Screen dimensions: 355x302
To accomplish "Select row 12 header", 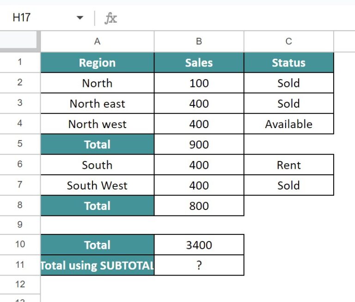I will point(20,284).
